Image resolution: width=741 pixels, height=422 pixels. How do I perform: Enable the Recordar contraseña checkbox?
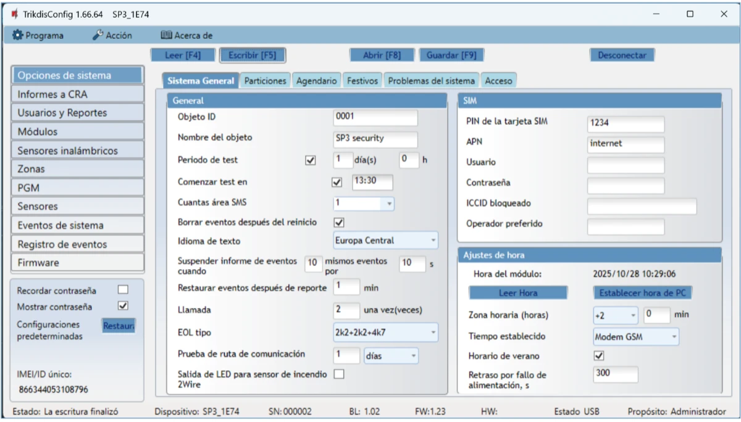(123, 289)
